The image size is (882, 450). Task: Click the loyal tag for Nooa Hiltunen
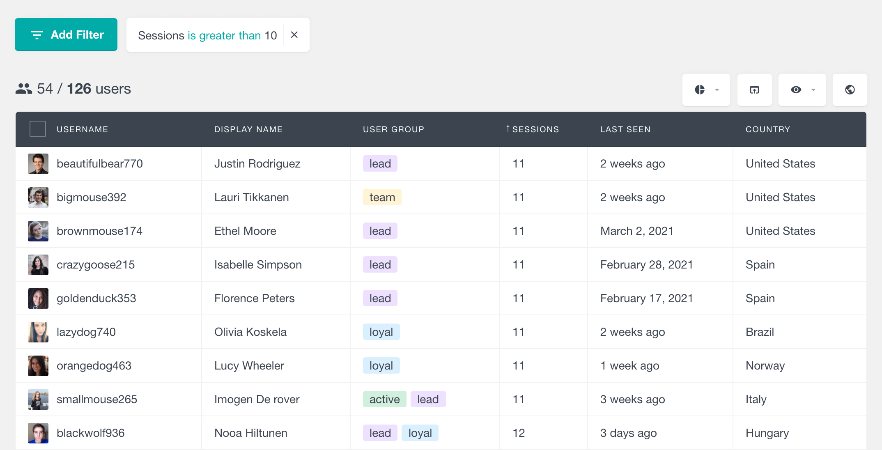[420, 433]
